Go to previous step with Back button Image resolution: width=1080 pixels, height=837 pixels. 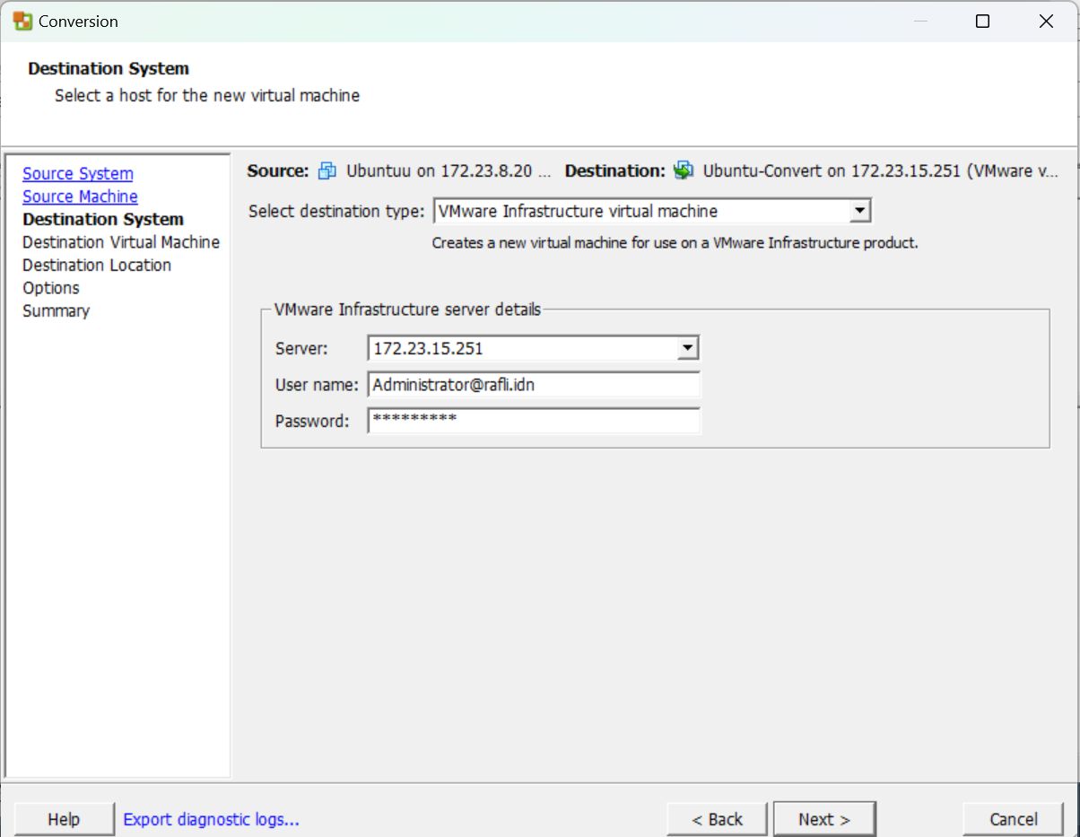tap(717, 819)
